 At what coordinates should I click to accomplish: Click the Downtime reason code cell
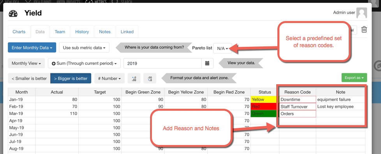pyautogui.click(x=298, y=99)
